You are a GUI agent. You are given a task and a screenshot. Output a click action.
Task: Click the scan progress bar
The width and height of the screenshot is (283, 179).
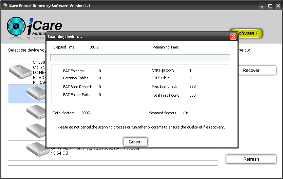(140, 58)
